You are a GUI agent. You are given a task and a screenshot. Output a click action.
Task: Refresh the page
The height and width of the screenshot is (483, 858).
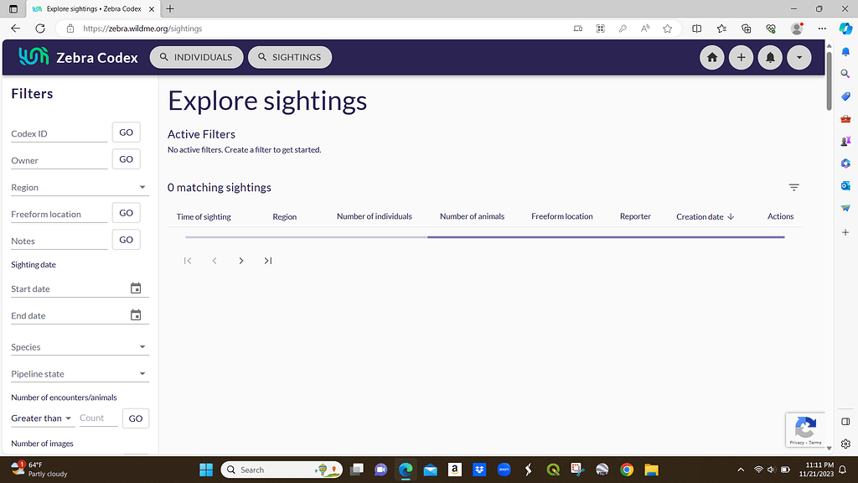[40, 29]
